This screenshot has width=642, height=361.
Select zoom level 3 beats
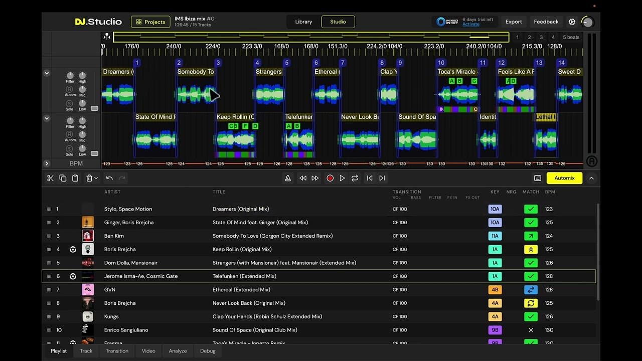[541, 37]
